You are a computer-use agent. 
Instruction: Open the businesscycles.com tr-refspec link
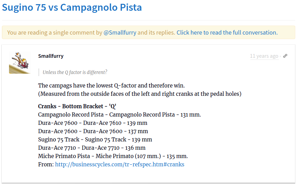point(120,164)
